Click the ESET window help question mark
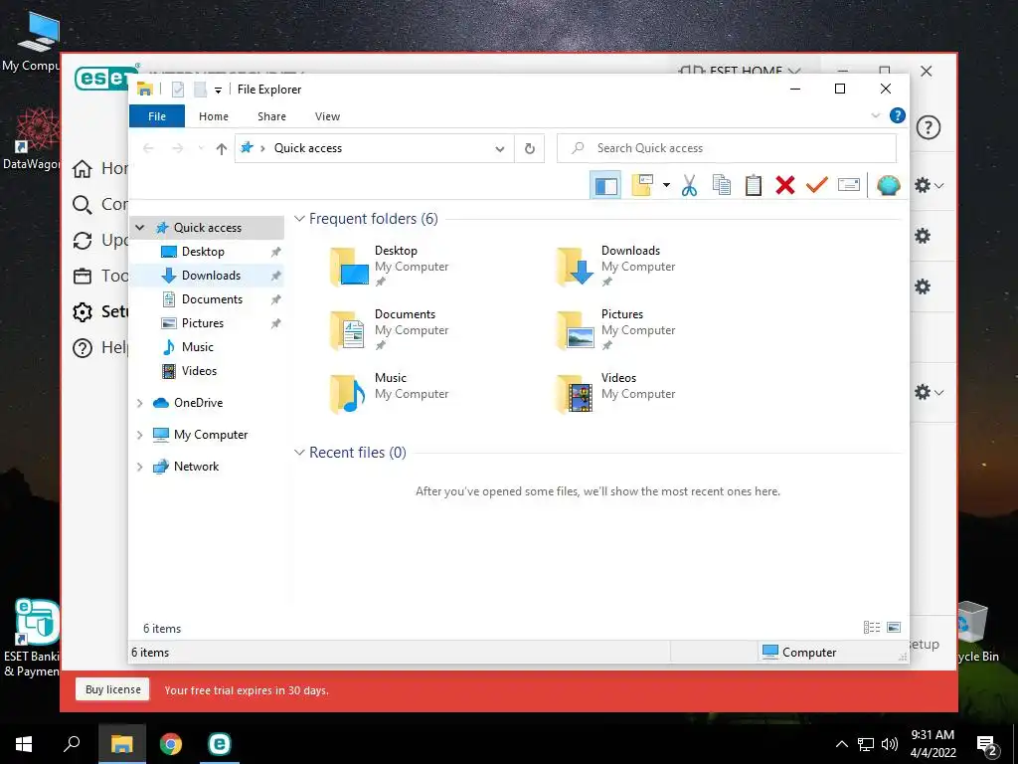 929,127
